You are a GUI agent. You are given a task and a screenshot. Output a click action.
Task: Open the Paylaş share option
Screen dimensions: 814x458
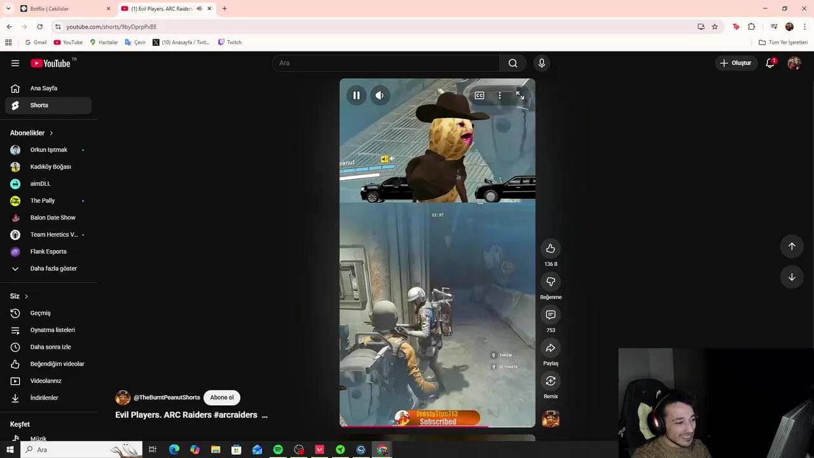[551, 348]
